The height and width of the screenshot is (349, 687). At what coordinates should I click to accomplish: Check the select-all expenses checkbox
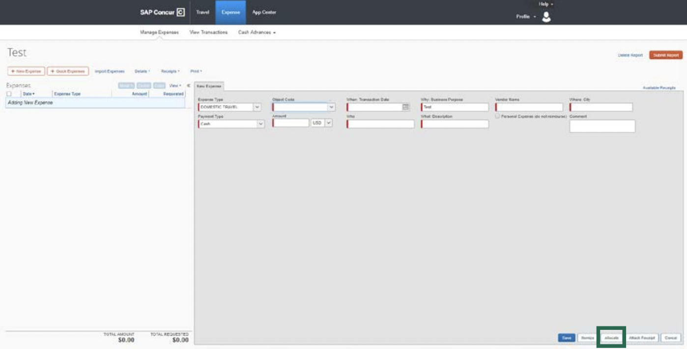9,94
